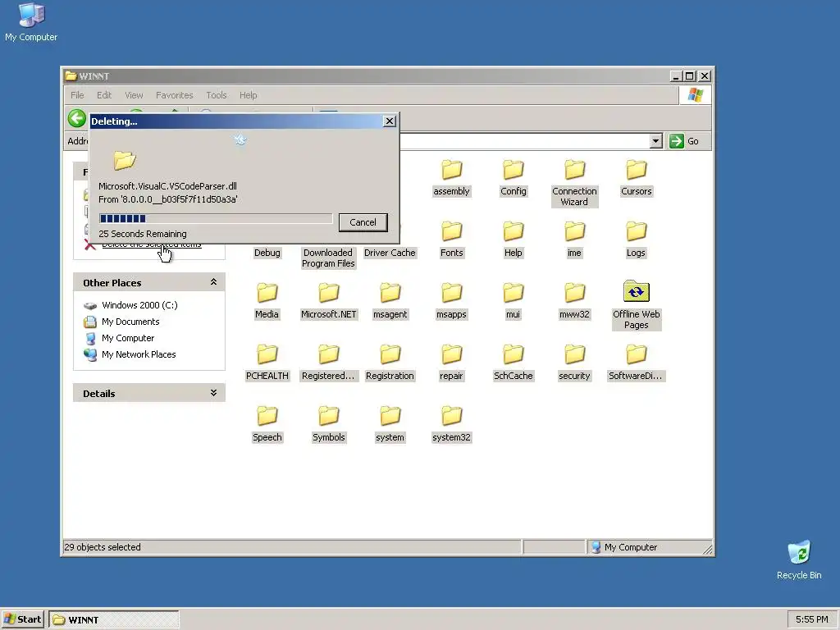Screen dimensions: 840x630
Task: Select the repair folder
Action: click(452, 363)
